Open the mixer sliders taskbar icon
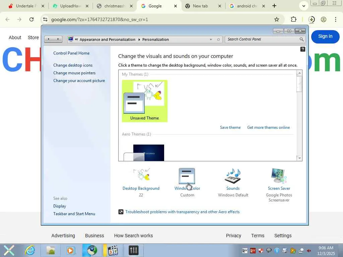 [x=133, y=250]
